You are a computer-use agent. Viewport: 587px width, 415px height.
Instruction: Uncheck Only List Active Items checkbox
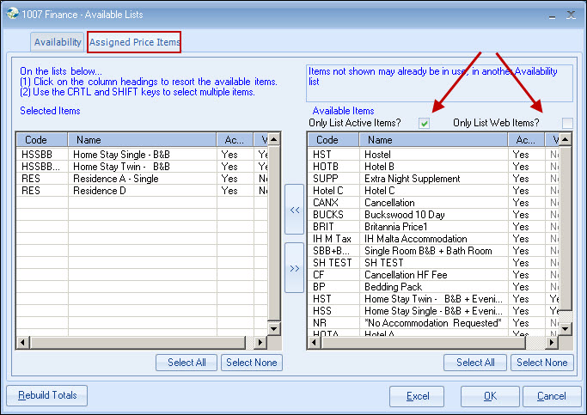424,123
